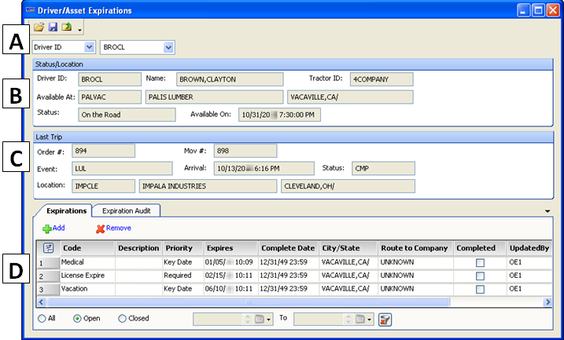Click the filter apply icon beside date range
Image resolution: width=564 pixels, height=340 pixels.
coord(385,319)
